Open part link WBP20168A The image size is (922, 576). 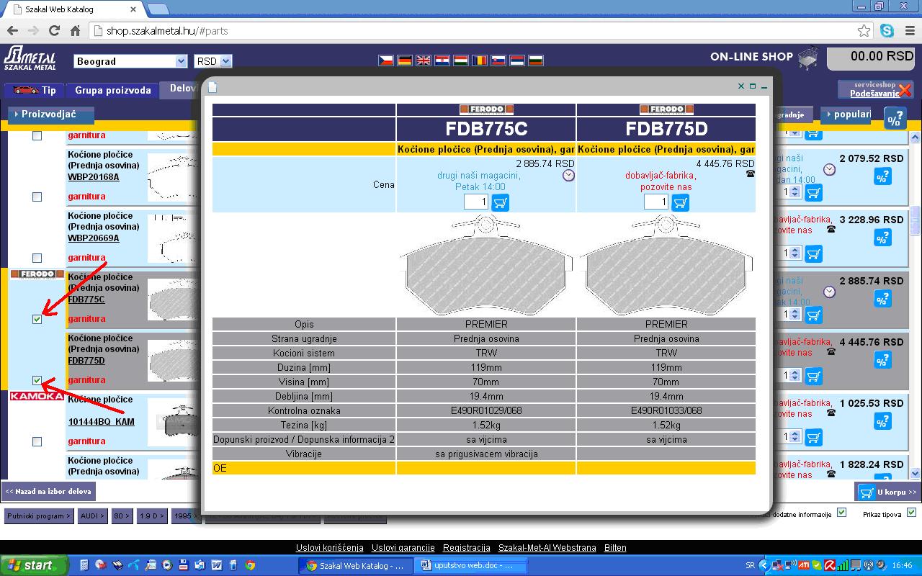pos(94,176)
